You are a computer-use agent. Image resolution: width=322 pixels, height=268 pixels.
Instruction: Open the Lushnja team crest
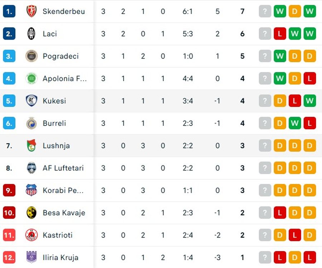tap(31, 146)
